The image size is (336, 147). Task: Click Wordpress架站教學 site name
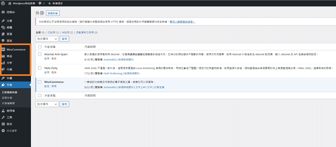click(24, 3)
